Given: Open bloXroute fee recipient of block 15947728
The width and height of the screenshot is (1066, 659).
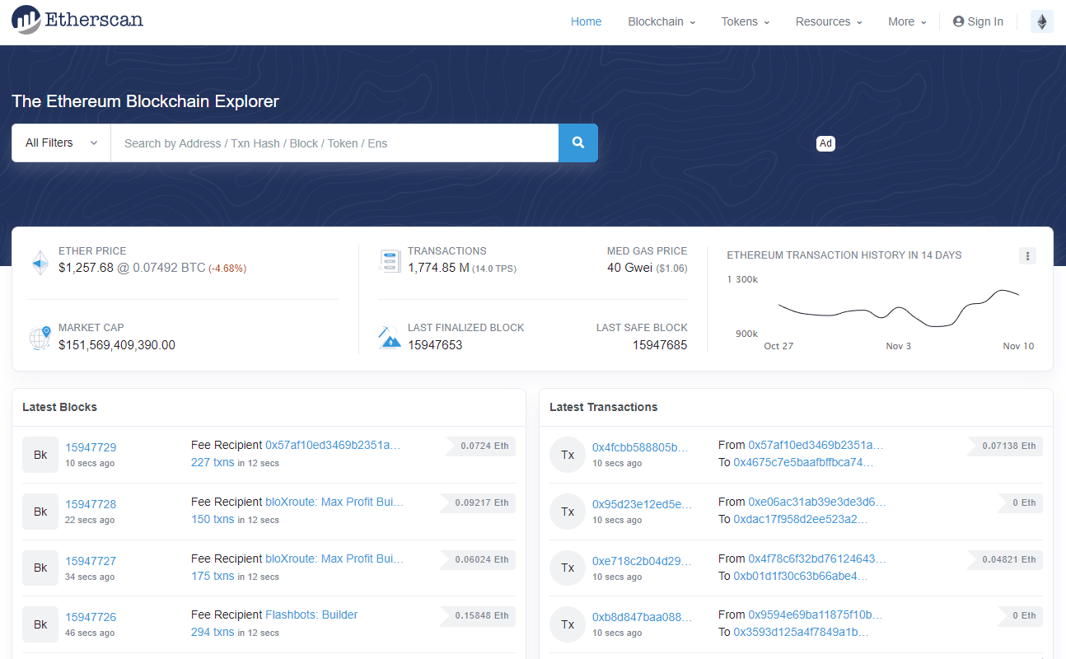Looking at the screenshot, I should [334, 502].
